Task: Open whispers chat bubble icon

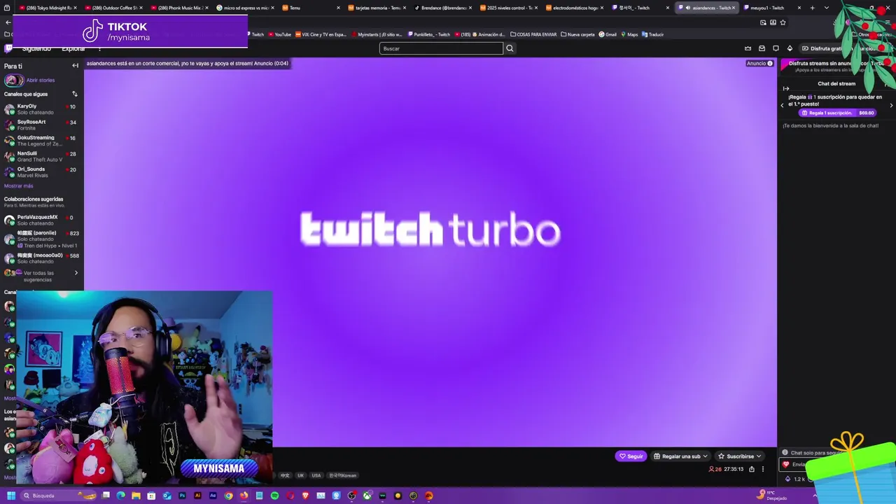Action: [x=776, y=48]
